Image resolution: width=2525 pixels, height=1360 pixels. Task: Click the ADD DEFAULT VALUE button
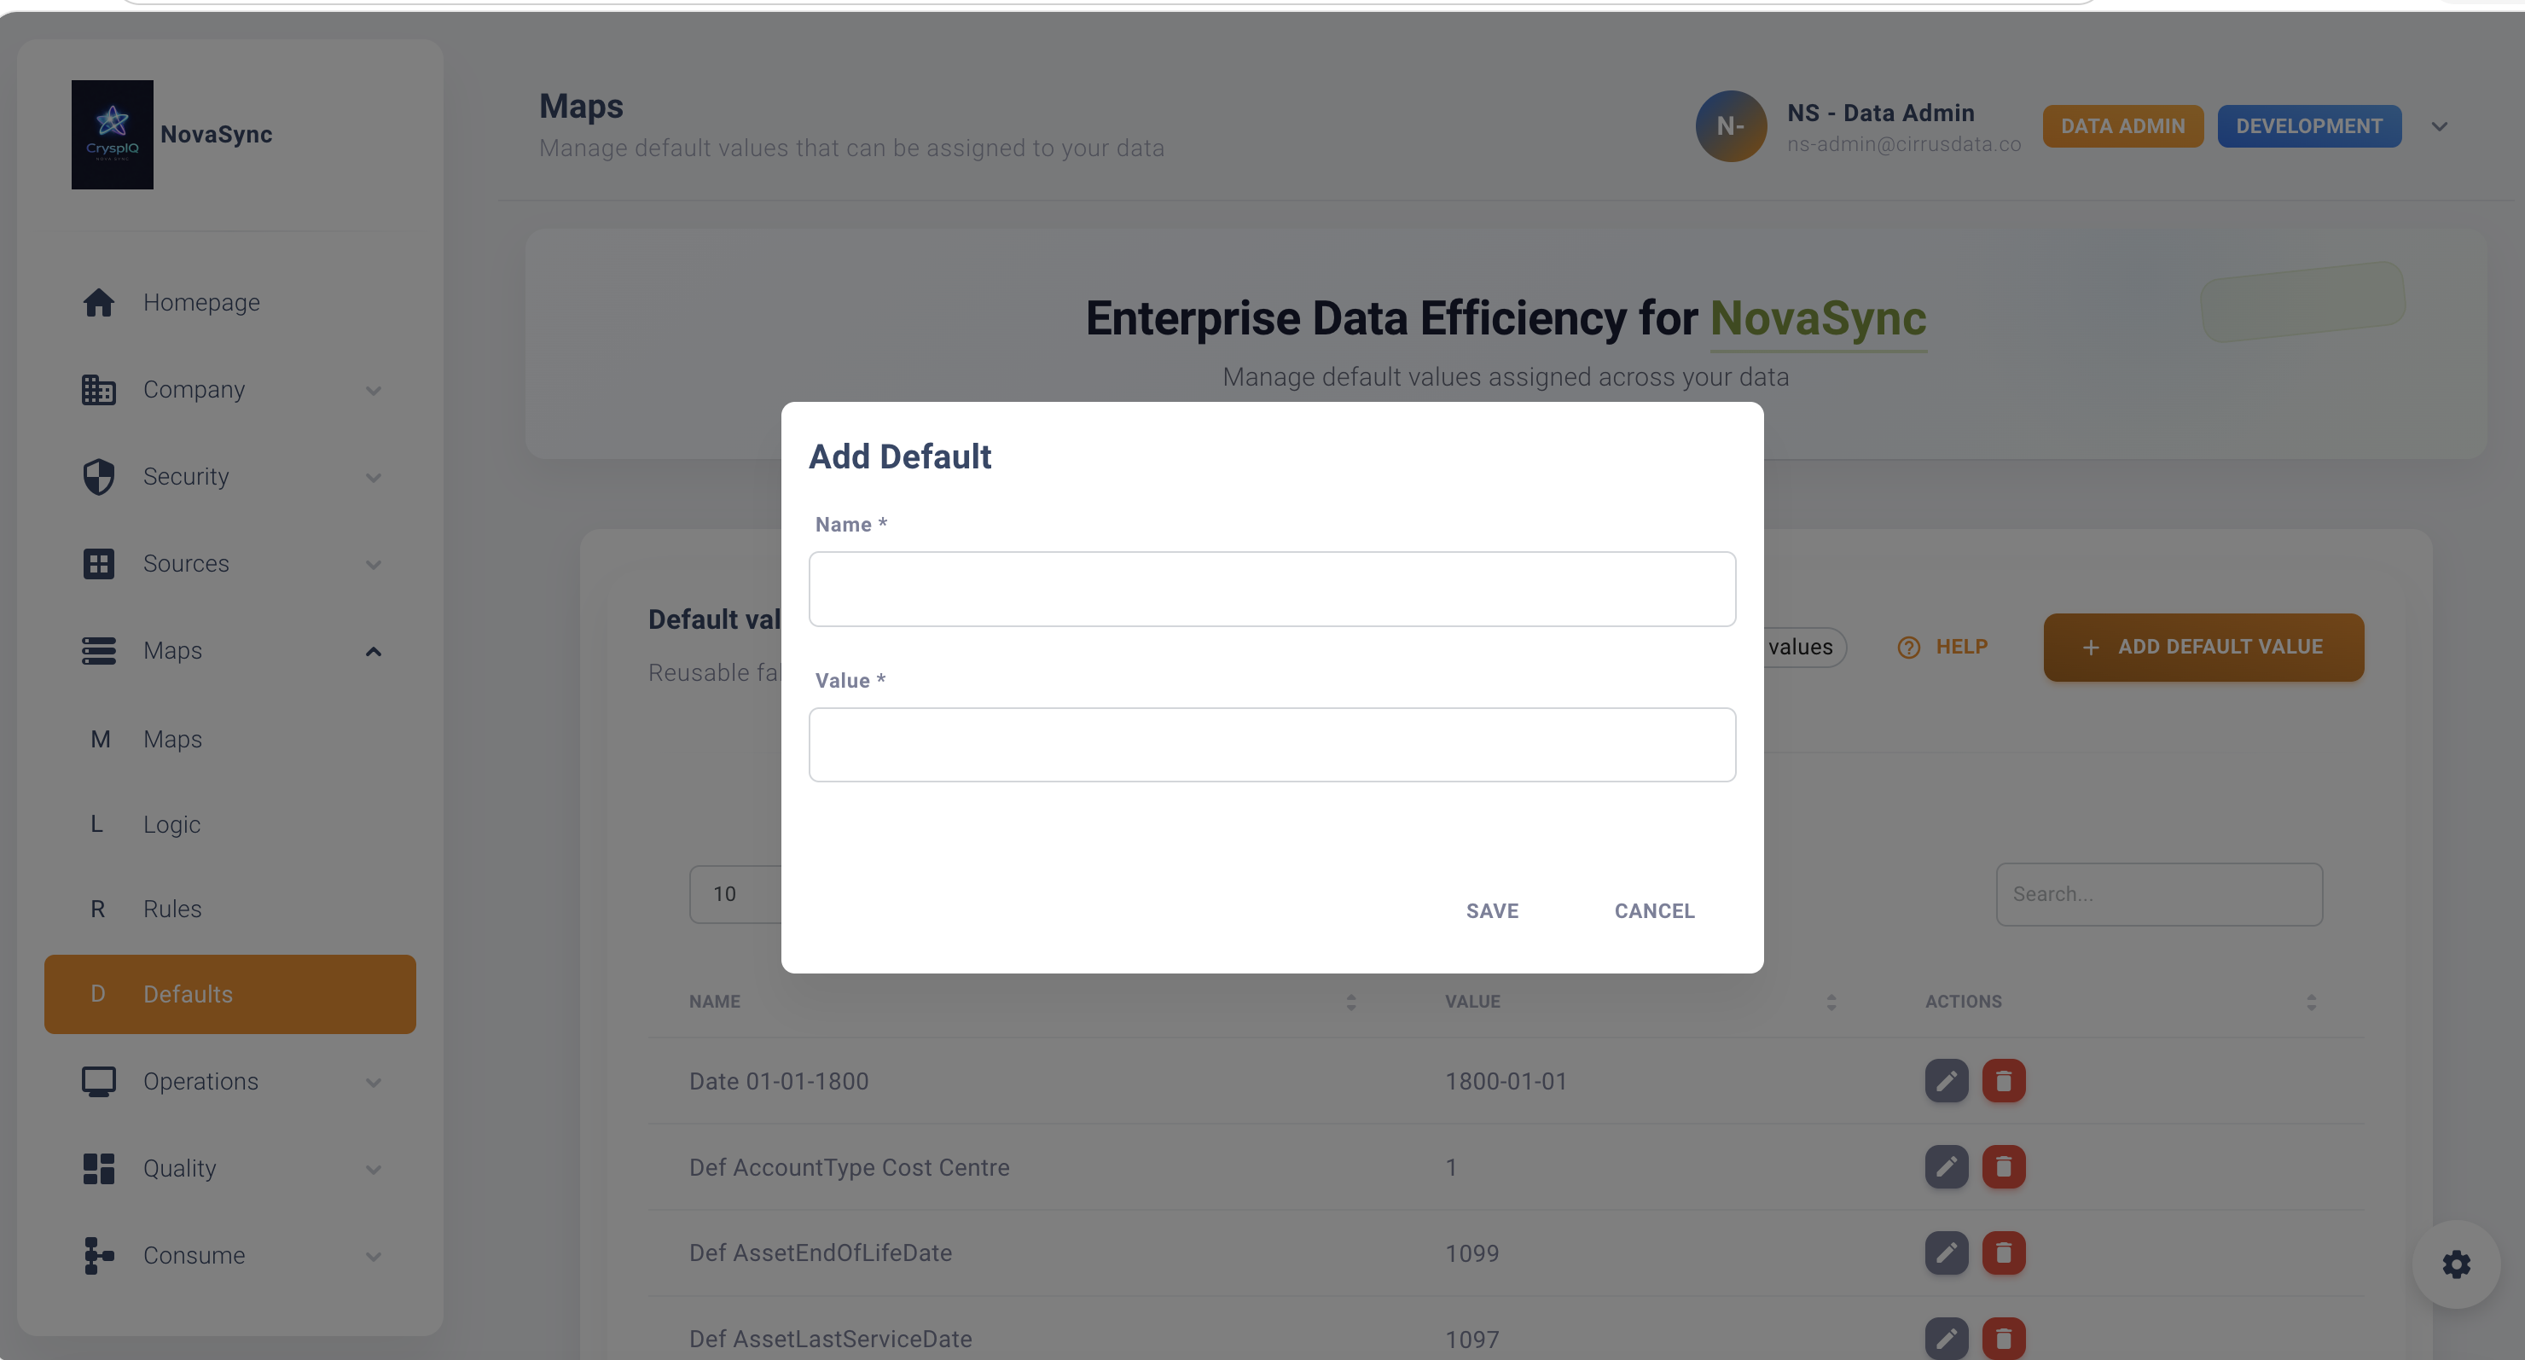coord(2203,648)
